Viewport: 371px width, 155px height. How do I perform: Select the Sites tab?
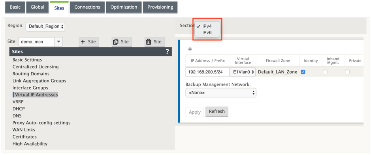point(59,8)
